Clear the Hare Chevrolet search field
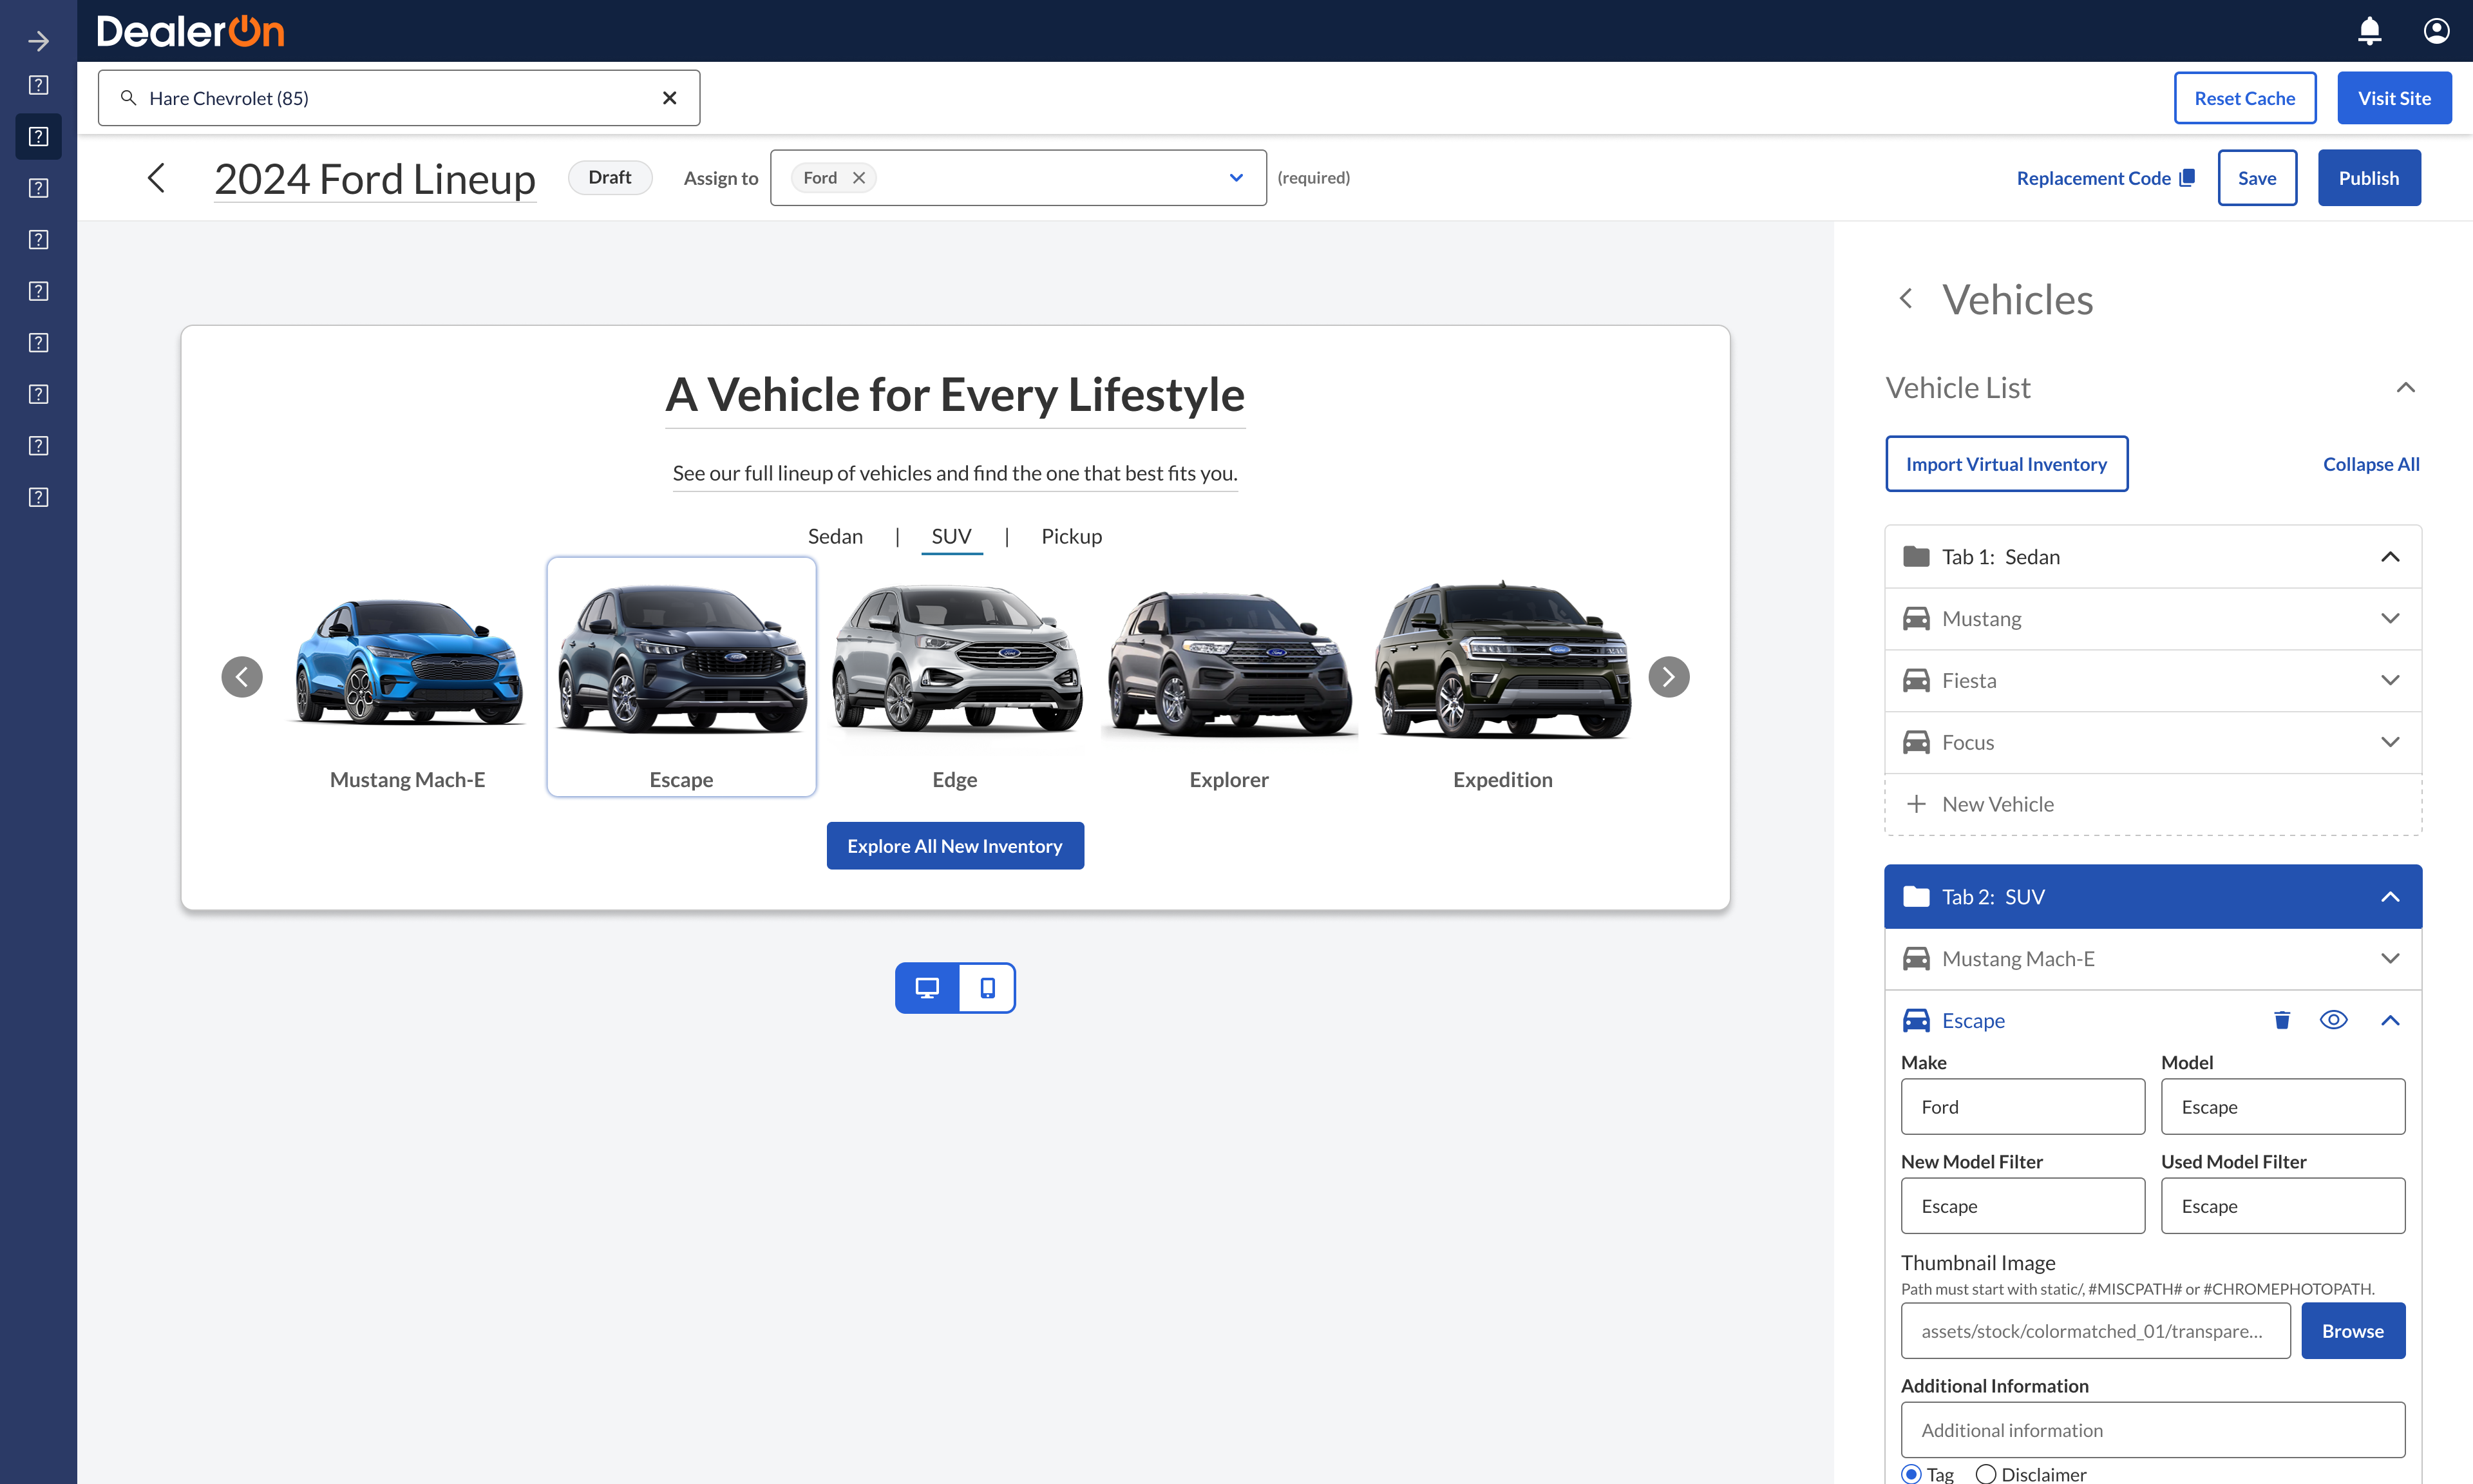 pyautogui.click(x=670, y=98)
